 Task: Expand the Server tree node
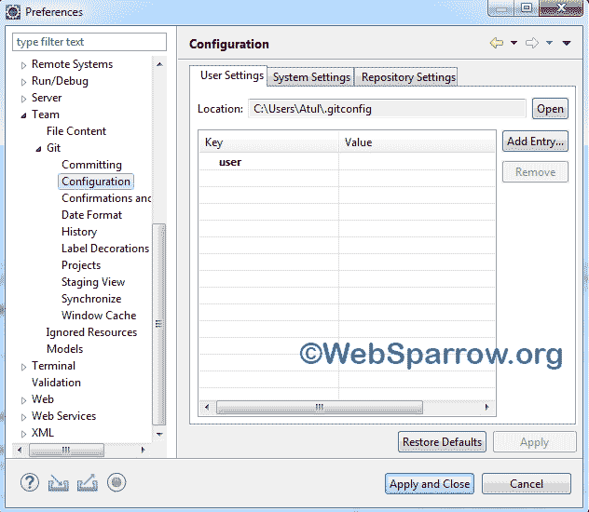(x=23, y=99)
